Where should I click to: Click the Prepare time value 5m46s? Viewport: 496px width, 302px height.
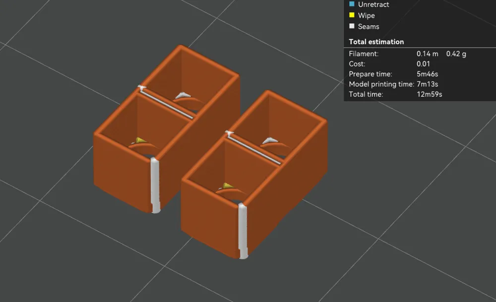pos(427,73)
